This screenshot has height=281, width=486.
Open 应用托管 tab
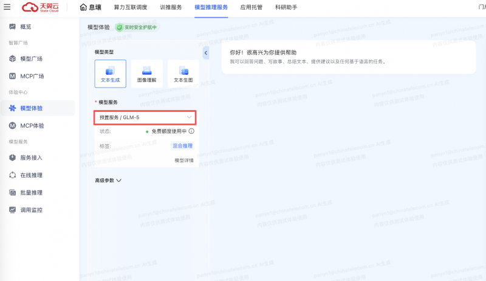[x=252, y=7]
